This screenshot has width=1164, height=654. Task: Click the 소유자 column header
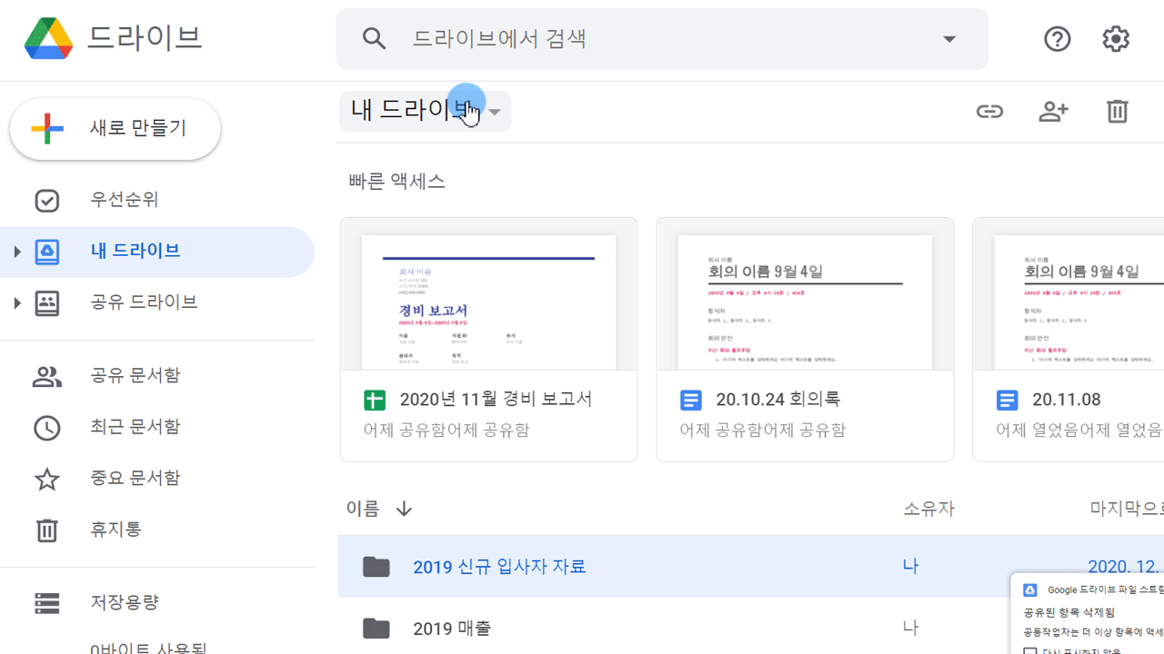(928, 509)
